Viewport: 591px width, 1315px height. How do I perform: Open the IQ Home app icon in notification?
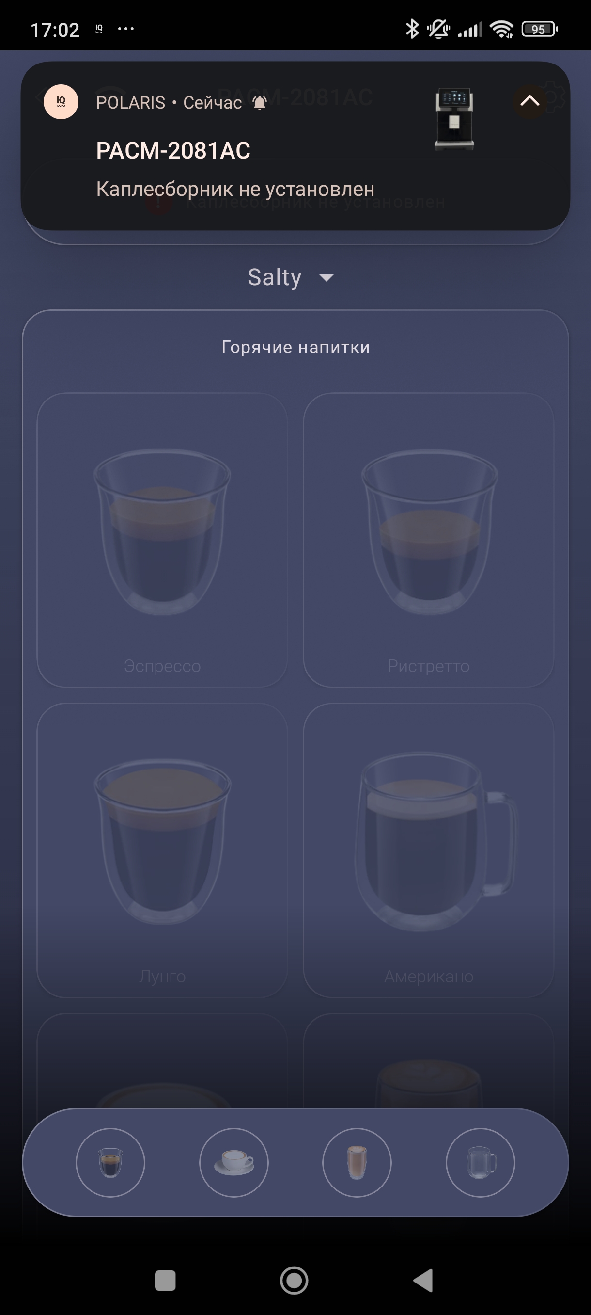click(x=61, y=102)
